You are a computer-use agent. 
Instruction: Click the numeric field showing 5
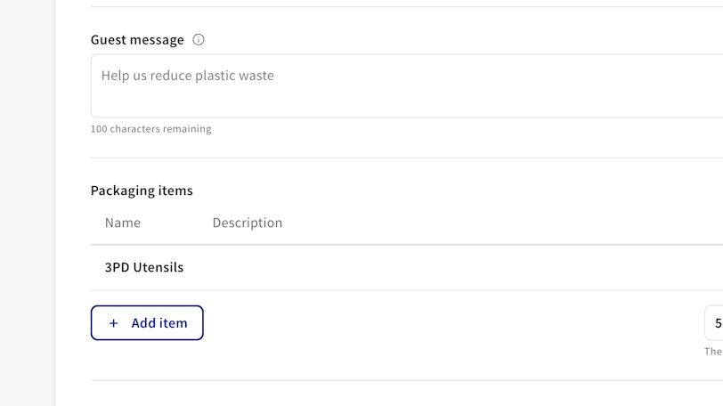click(x=716, y=323)
